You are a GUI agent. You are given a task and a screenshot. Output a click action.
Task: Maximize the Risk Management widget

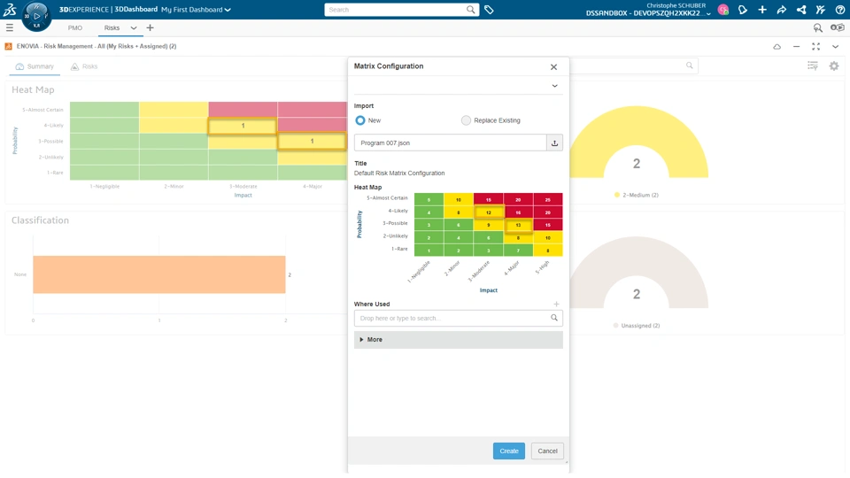click(815, 47)
